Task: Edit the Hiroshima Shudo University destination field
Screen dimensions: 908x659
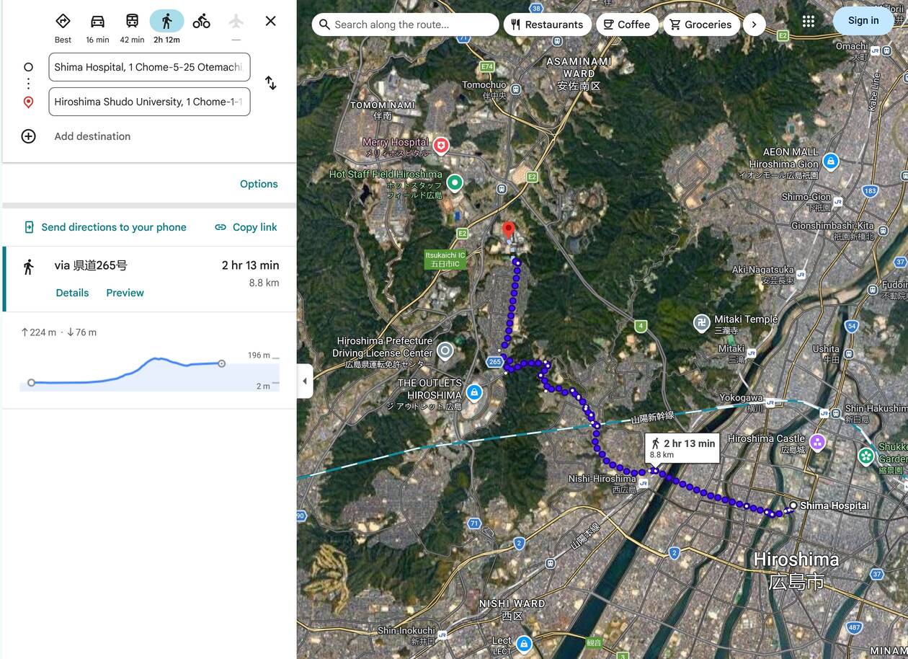Action: pyautogui.click(x=149, y=102)
